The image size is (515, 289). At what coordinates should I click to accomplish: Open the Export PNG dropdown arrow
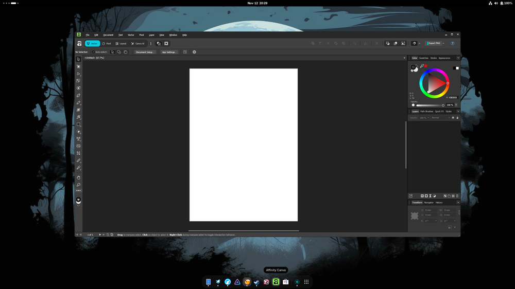[444, 44]
